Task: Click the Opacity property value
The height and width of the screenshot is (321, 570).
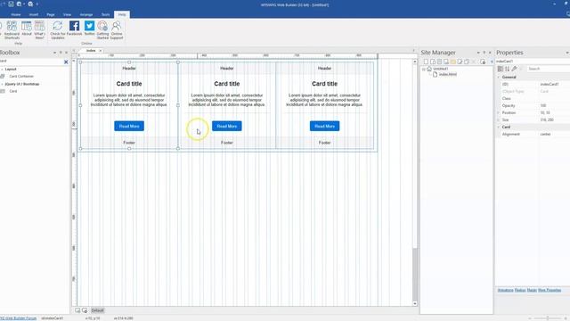Action: [x=543, y=105]
